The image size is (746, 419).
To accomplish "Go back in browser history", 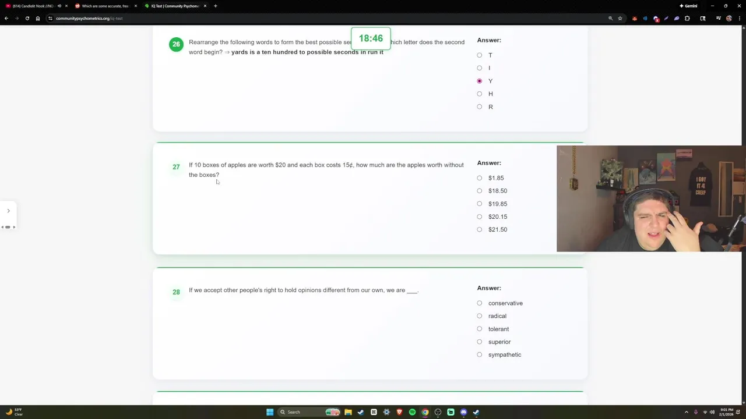I will [x=6, y=18].
